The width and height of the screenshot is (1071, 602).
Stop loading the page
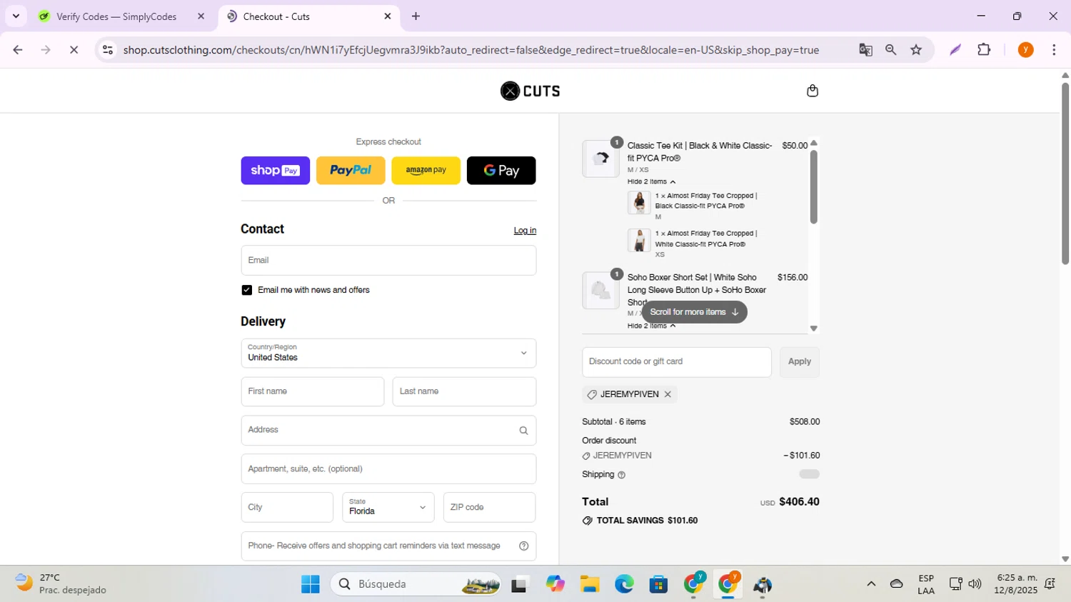pyautogui.click(x=74, y=50)
